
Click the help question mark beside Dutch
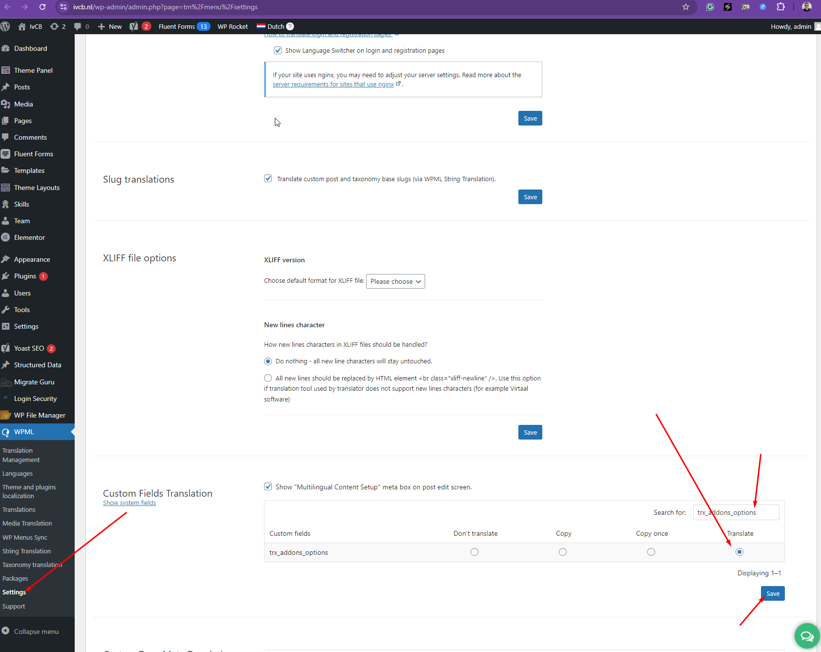coord(290,26)
